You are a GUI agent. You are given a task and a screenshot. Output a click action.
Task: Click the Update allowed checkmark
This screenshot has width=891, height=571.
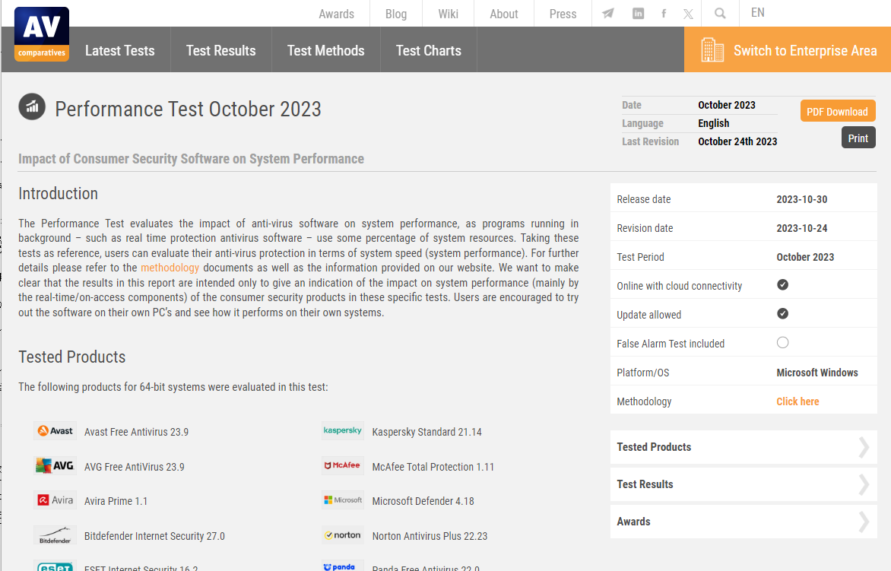tap(782, 314)
